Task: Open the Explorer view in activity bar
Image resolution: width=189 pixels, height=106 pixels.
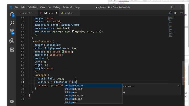Action: 12,14
